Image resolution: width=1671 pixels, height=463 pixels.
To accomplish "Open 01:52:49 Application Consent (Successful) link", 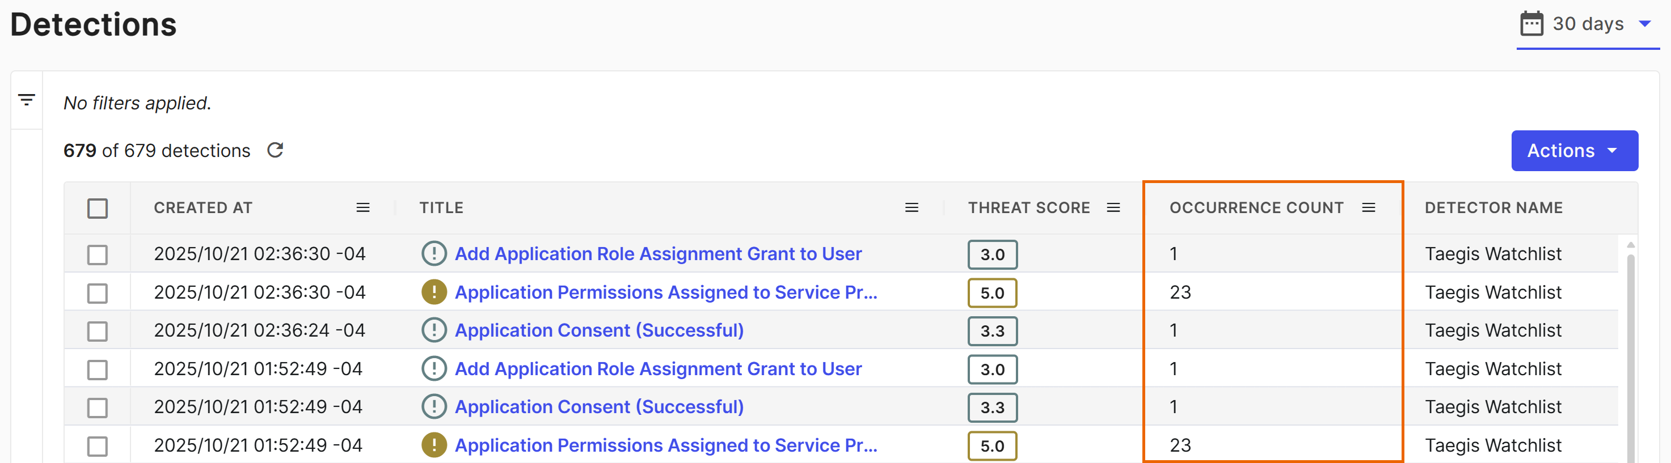I will pyautogui.click(x=599, y=406).
